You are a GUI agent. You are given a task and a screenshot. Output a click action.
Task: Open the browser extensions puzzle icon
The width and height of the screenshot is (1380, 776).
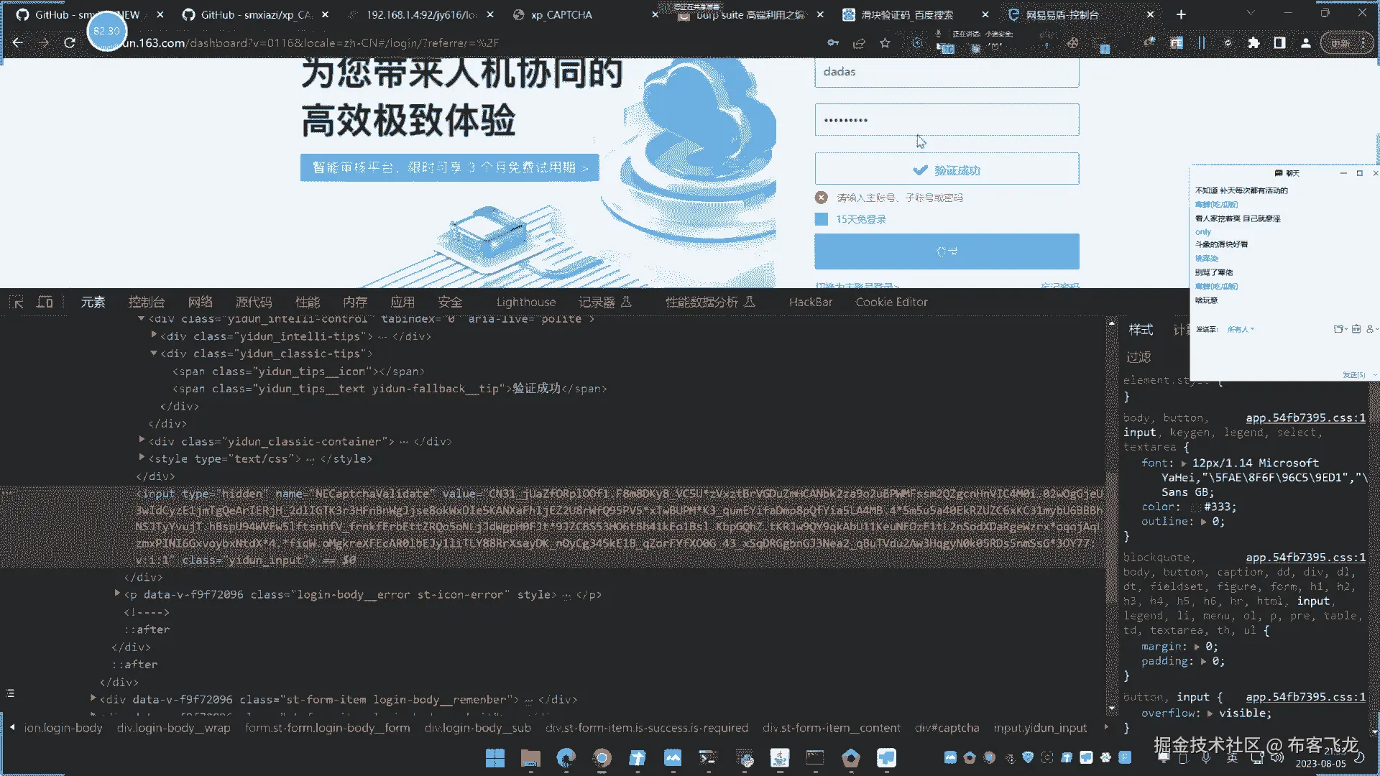pyautogui.click(x=1253, y=43)
